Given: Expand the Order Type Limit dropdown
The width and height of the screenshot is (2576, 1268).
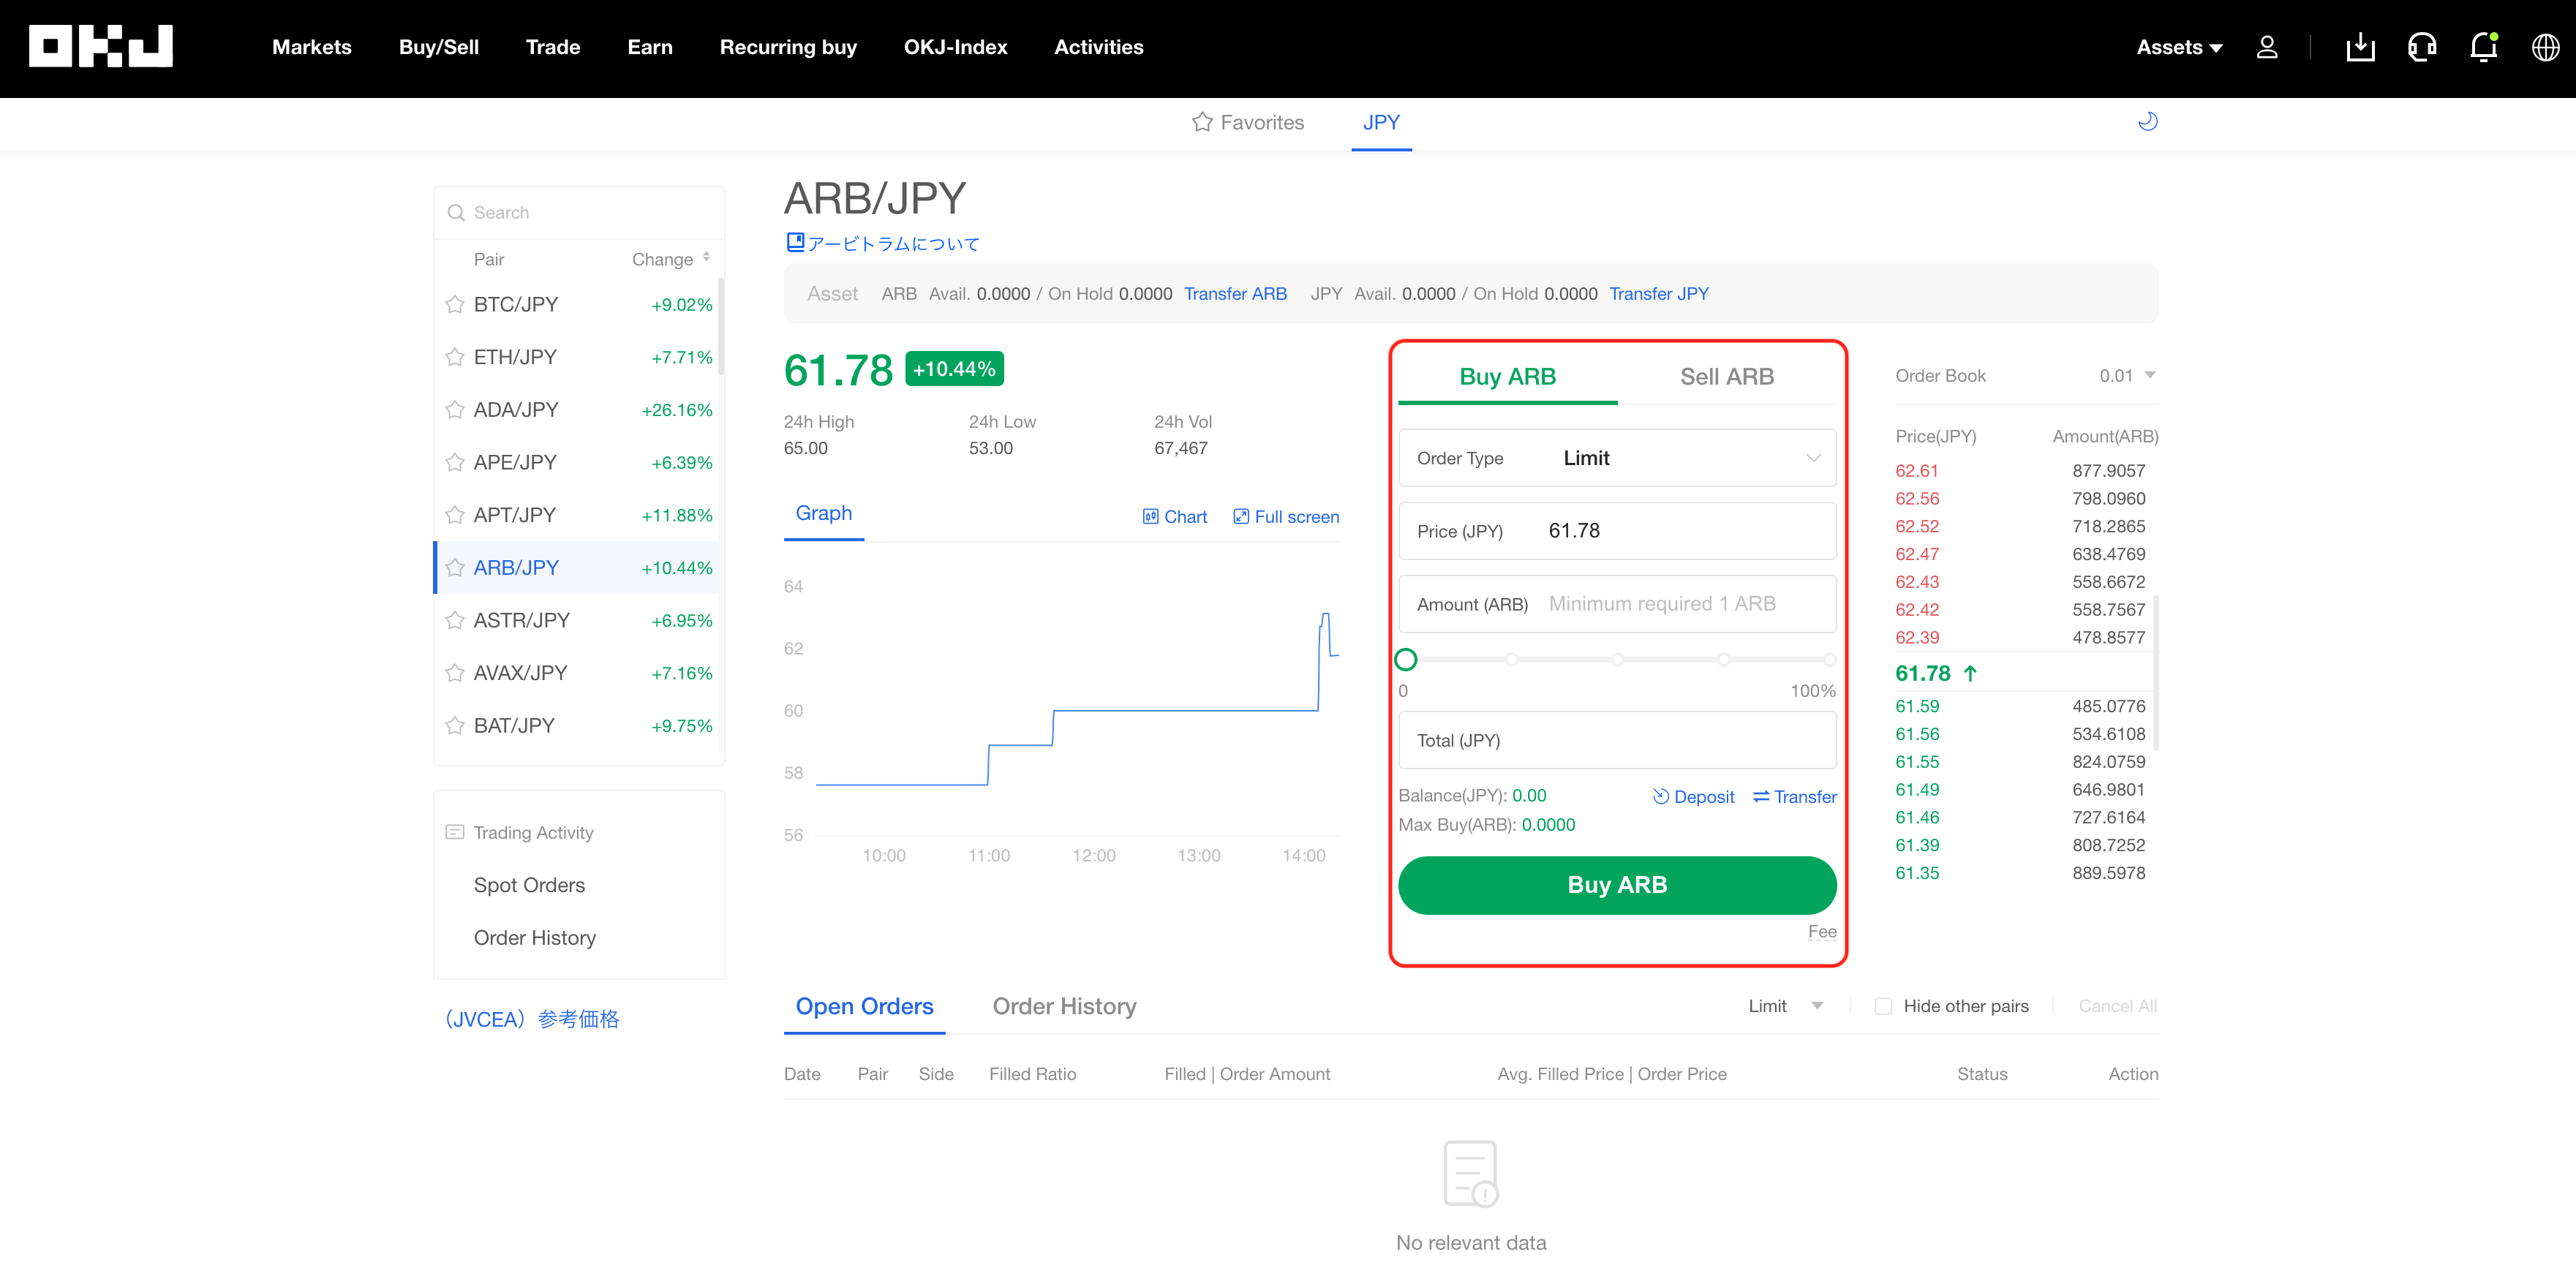Looking at the screenshot, I should point(1617,458).
